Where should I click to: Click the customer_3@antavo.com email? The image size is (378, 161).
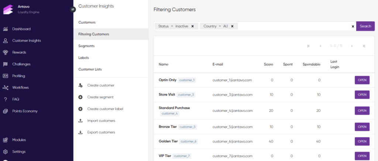click(233, 95)
